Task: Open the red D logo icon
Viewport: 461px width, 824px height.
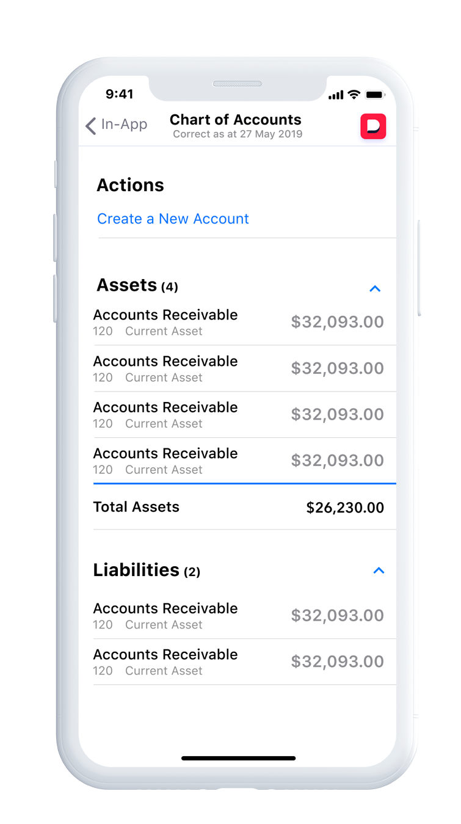Action: point(373,126)
